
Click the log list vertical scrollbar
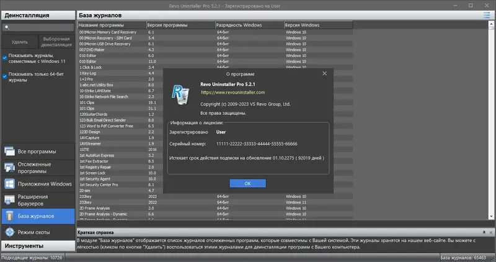click(491, 120)
